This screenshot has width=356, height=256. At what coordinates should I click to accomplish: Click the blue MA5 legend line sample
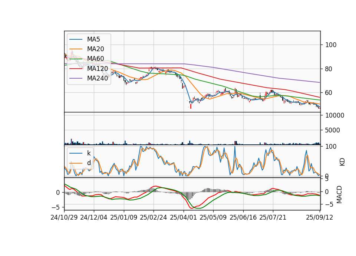(76, 39)
